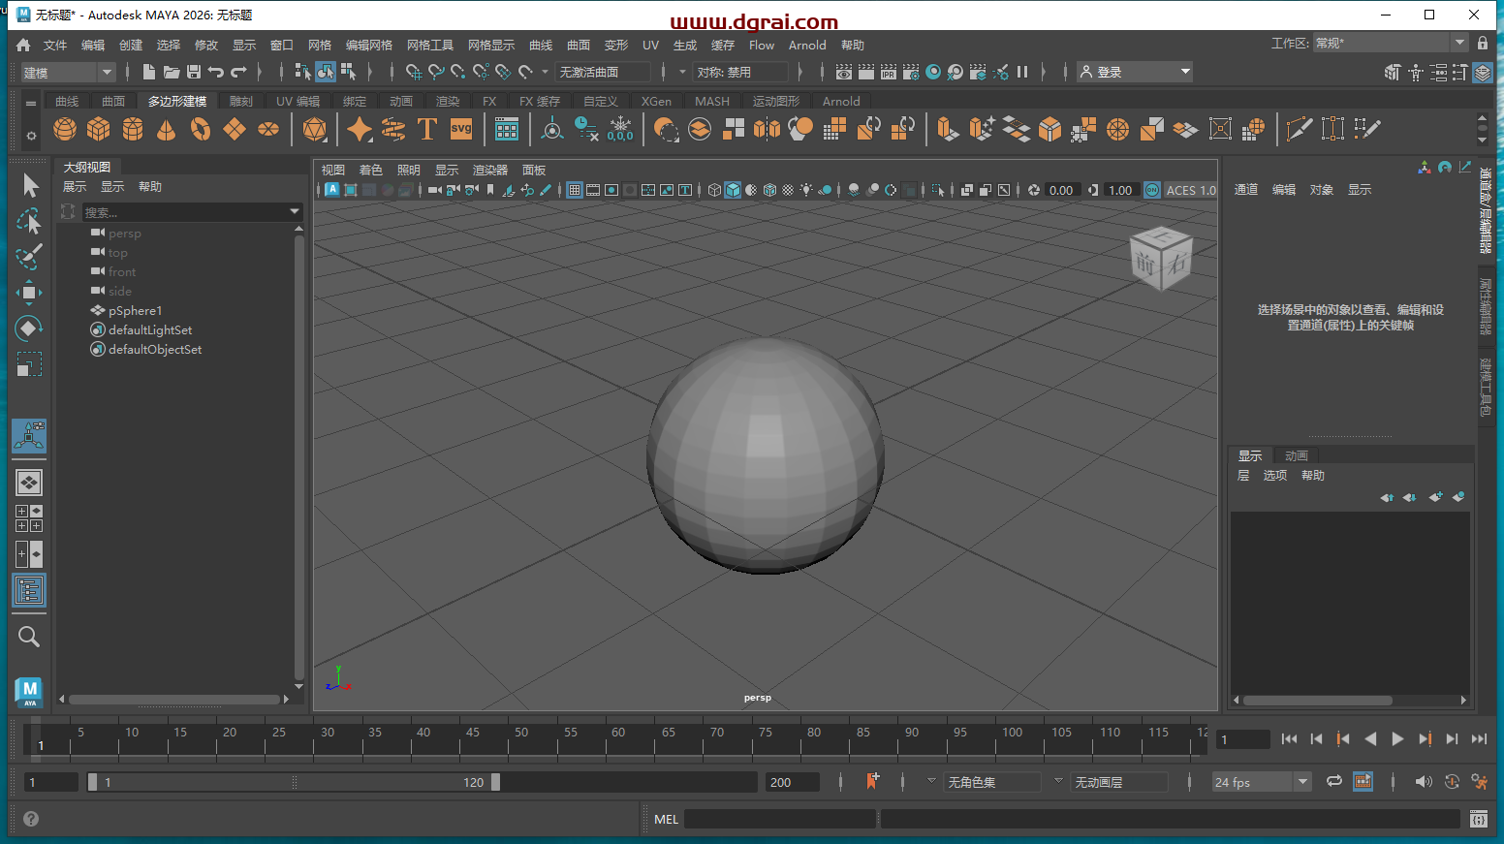
Task: Open the Arnold menu in menu bar
Action: pos(807,45)
